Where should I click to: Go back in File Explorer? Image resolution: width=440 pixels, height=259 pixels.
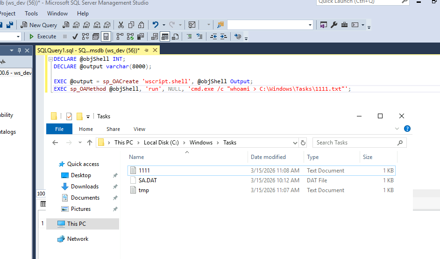coord(55,143)
